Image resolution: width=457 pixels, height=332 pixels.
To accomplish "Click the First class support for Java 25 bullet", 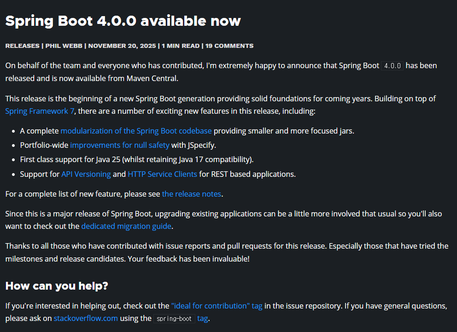I will [x=137, y=160].
